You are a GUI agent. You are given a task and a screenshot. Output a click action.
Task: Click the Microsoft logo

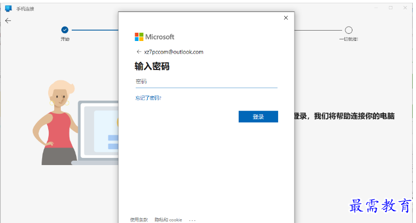[154, 37]
